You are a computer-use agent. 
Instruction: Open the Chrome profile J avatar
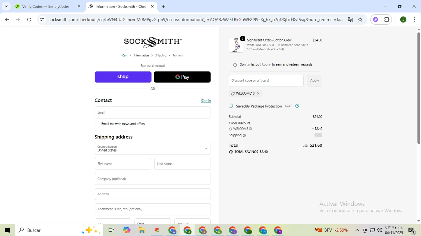403,19
